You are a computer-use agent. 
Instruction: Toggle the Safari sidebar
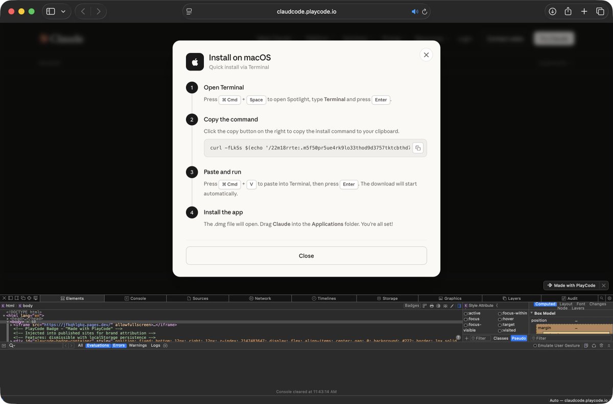pos(51,11)
